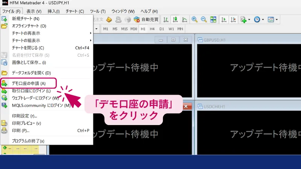This screenshot has height=169, width=301.
Task: Open the periods clock dropdown arrow
Action: tap(263, 20)
